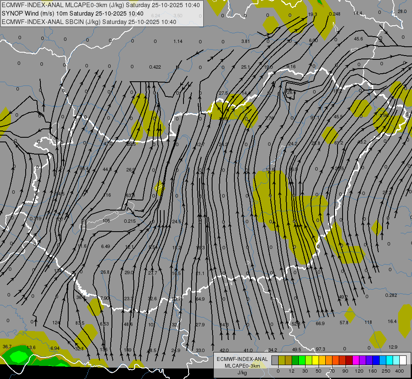Select the purple swatch right of 120
The image size is (412, 379).
coord(363,360)
